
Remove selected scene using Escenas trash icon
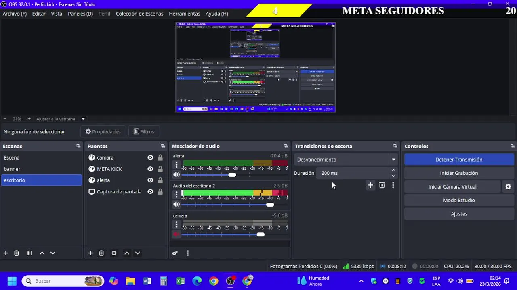pyautogui.click(x=17, y=253)
